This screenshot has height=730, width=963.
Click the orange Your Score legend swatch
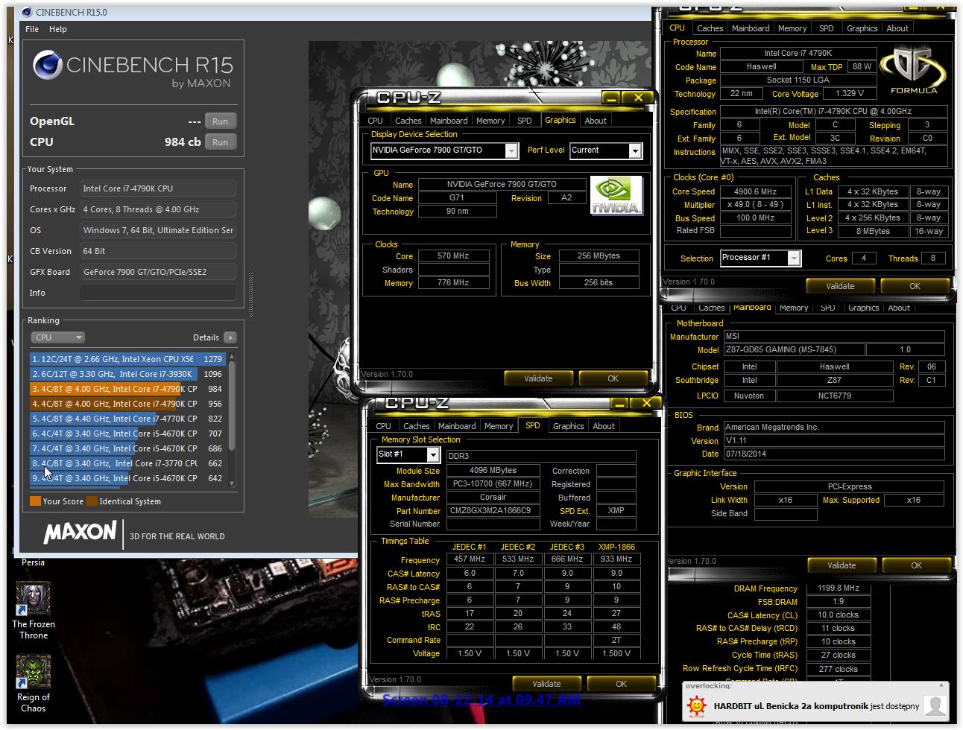tap(35, 501)
